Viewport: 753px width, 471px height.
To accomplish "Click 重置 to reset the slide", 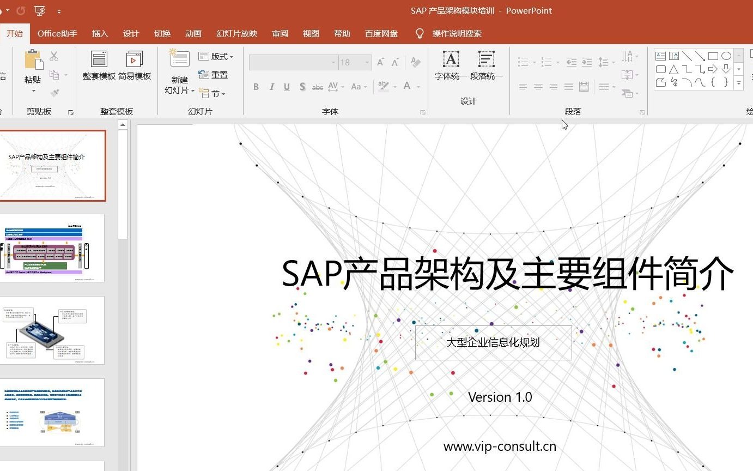I will [213, 75].
